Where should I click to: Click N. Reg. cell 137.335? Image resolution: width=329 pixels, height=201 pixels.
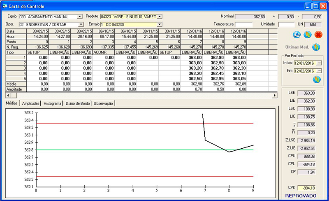tap(104, 47)
